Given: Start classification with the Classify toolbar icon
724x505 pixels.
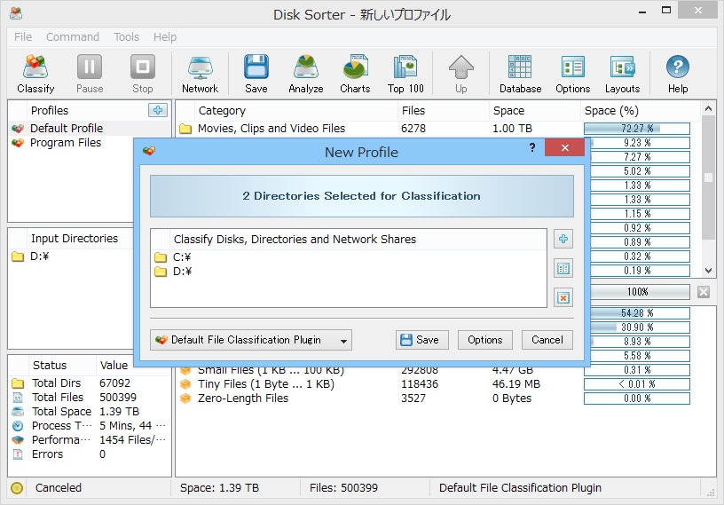Looking at the screenshot, I should 35,74.
